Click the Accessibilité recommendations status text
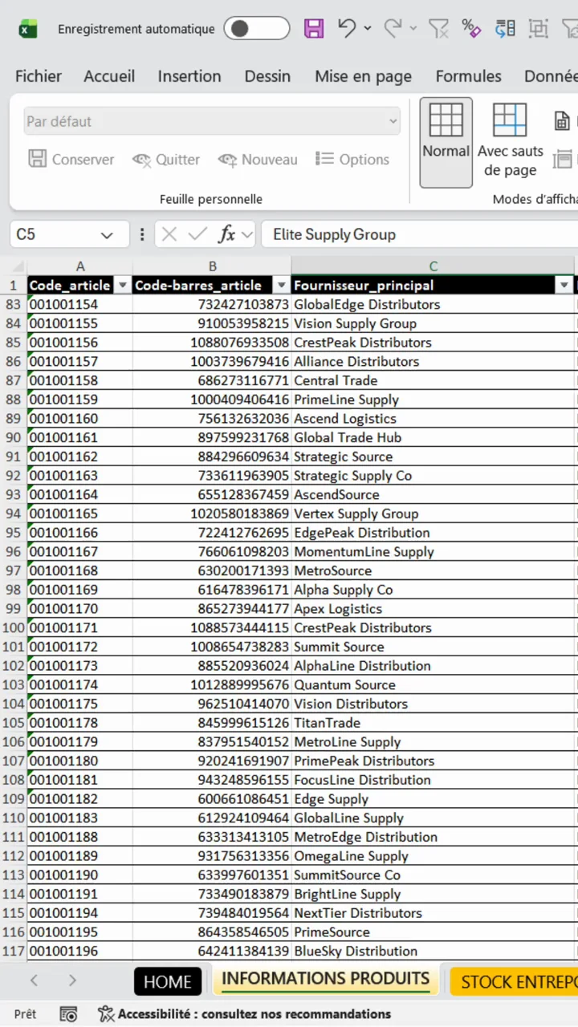The width and height of the screenshot is (578, 1027). click(x=254, y=1014)
